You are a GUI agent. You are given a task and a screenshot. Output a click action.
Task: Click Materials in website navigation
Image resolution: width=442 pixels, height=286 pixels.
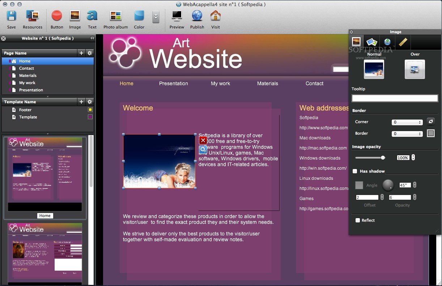(268, 83)
